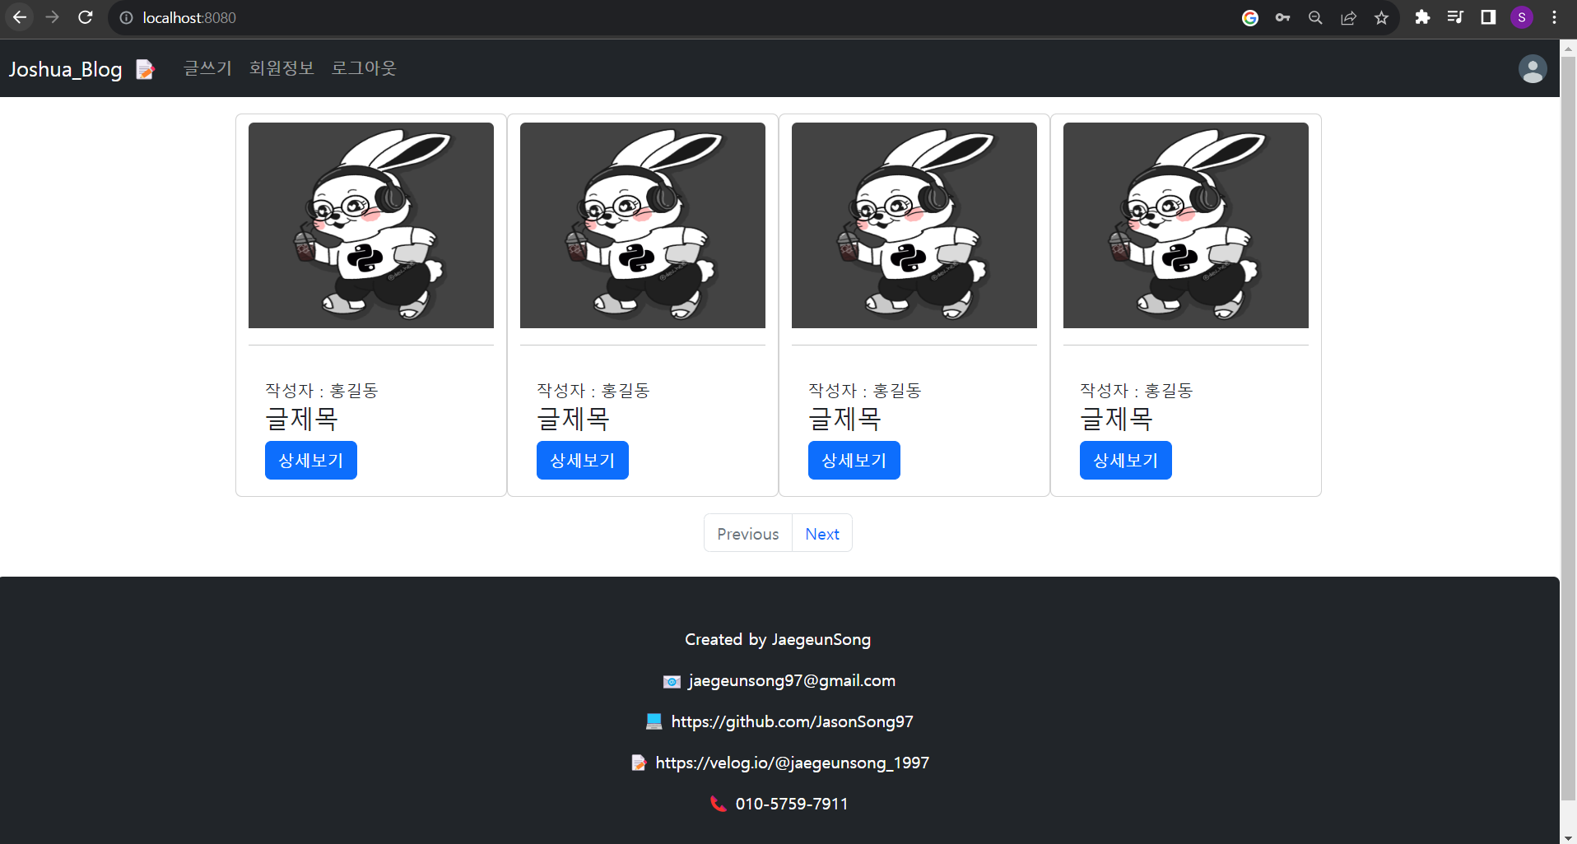The height and width of the screenshot is (844, 1577).
Task: Select the 글제목 title on the fourth card
Action: point(1116,419)
